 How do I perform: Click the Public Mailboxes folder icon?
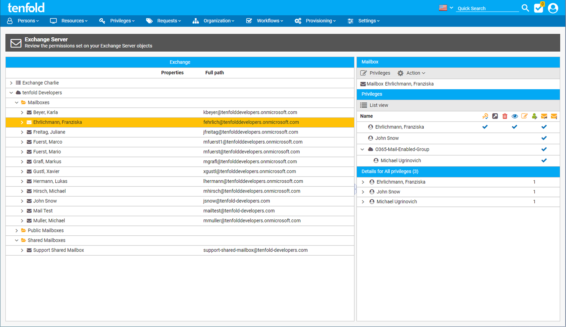point(24,231)
